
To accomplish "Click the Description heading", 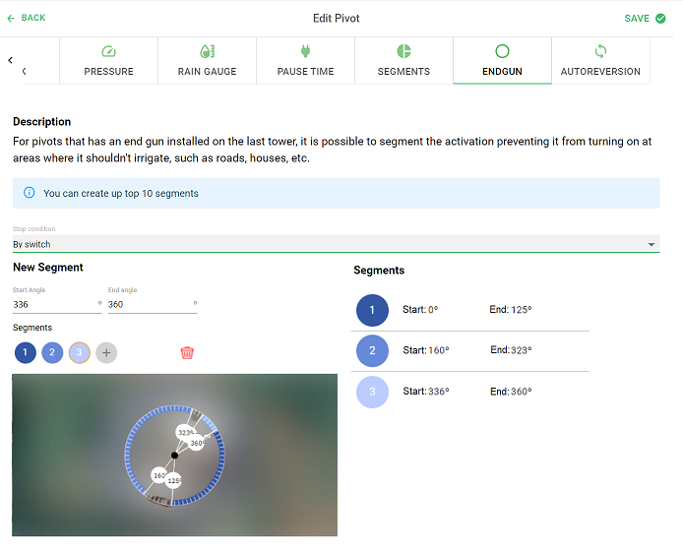I will click(x=41, y=121).
